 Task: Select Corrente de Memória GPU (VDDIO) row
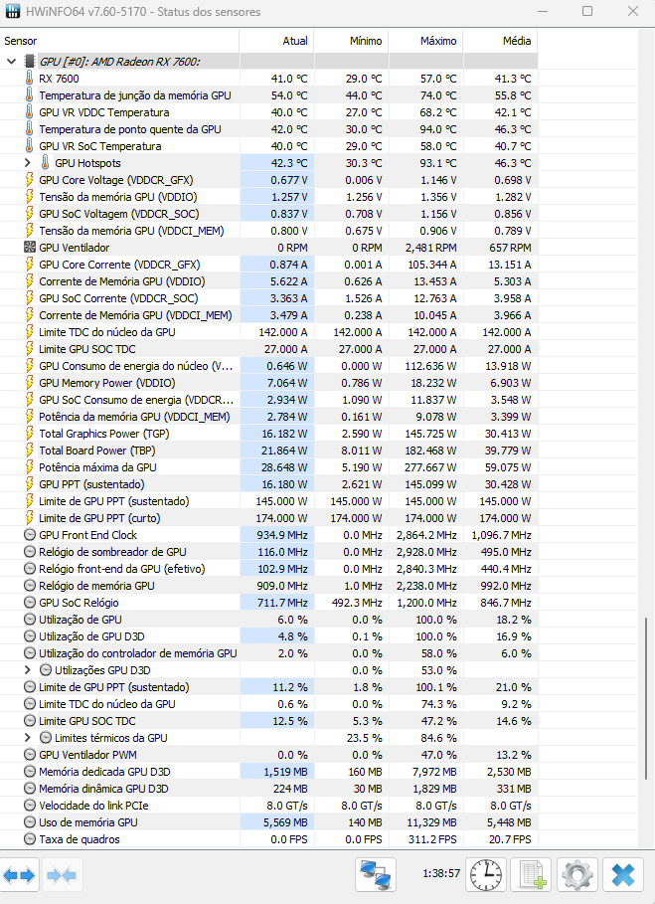point(268,281)
